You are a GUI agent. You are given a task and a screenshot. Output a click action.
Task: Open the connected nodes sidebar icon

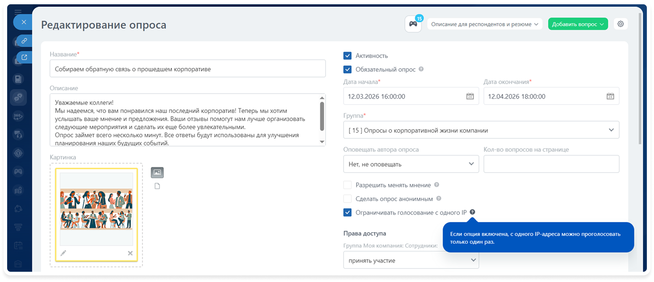pos(18,209)
